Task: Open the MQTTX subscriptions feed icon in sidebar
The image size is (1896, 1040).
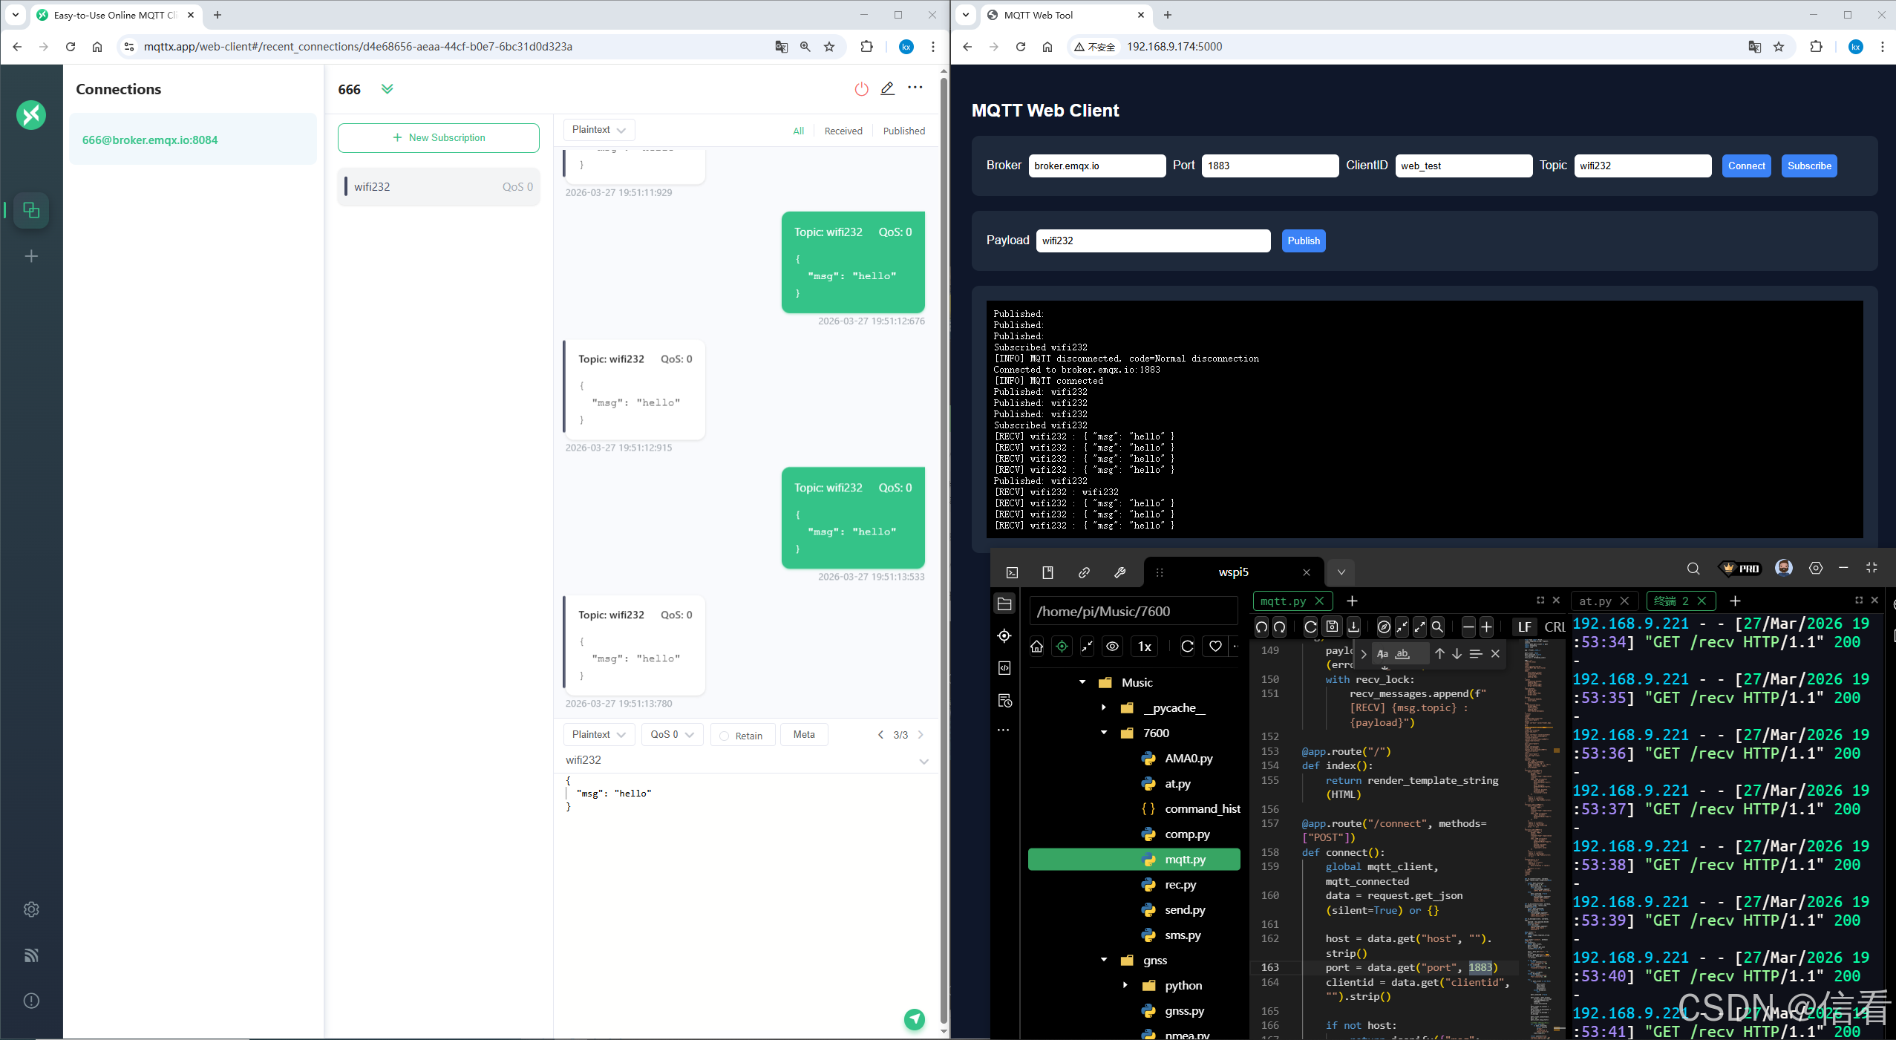Action: click(31, 955)
